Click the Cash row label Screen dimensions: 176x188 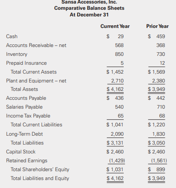click(x=12, y=36)
